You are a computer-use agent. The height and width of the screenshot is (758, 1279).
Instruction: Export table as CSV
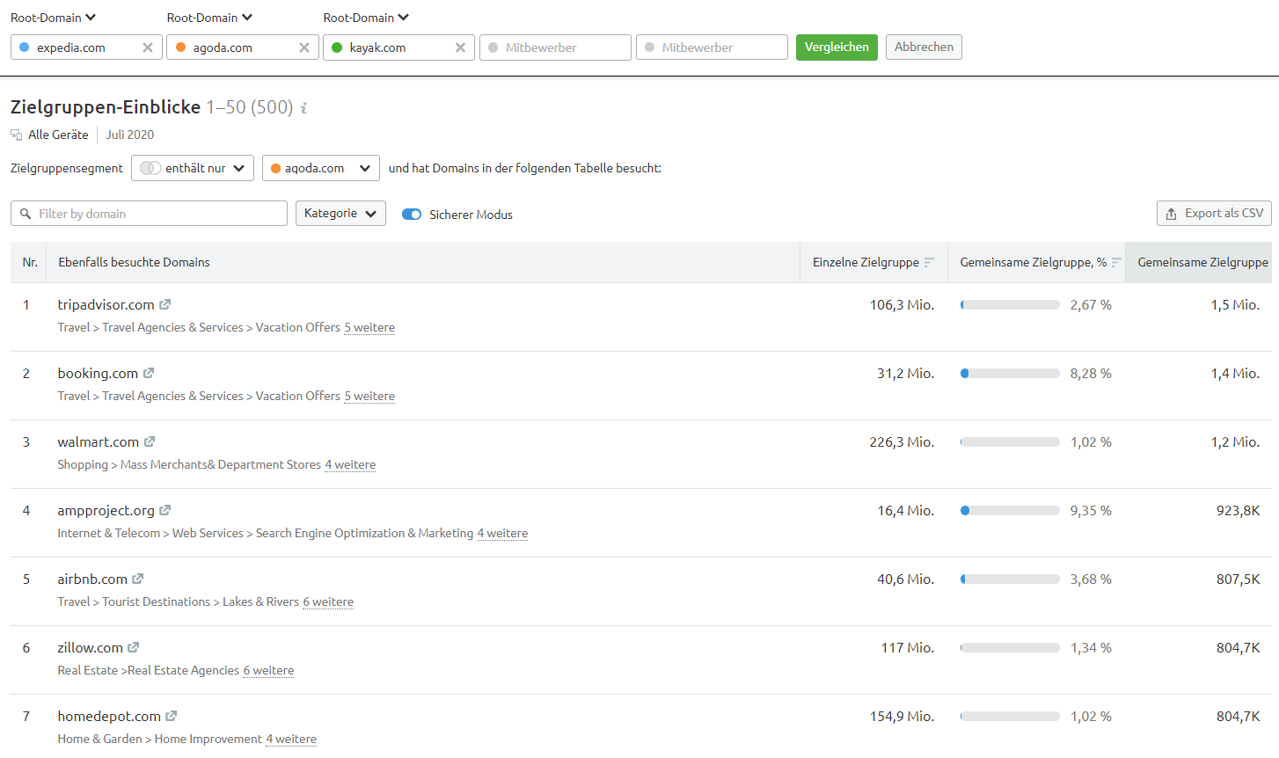(x=1214, y=213)
